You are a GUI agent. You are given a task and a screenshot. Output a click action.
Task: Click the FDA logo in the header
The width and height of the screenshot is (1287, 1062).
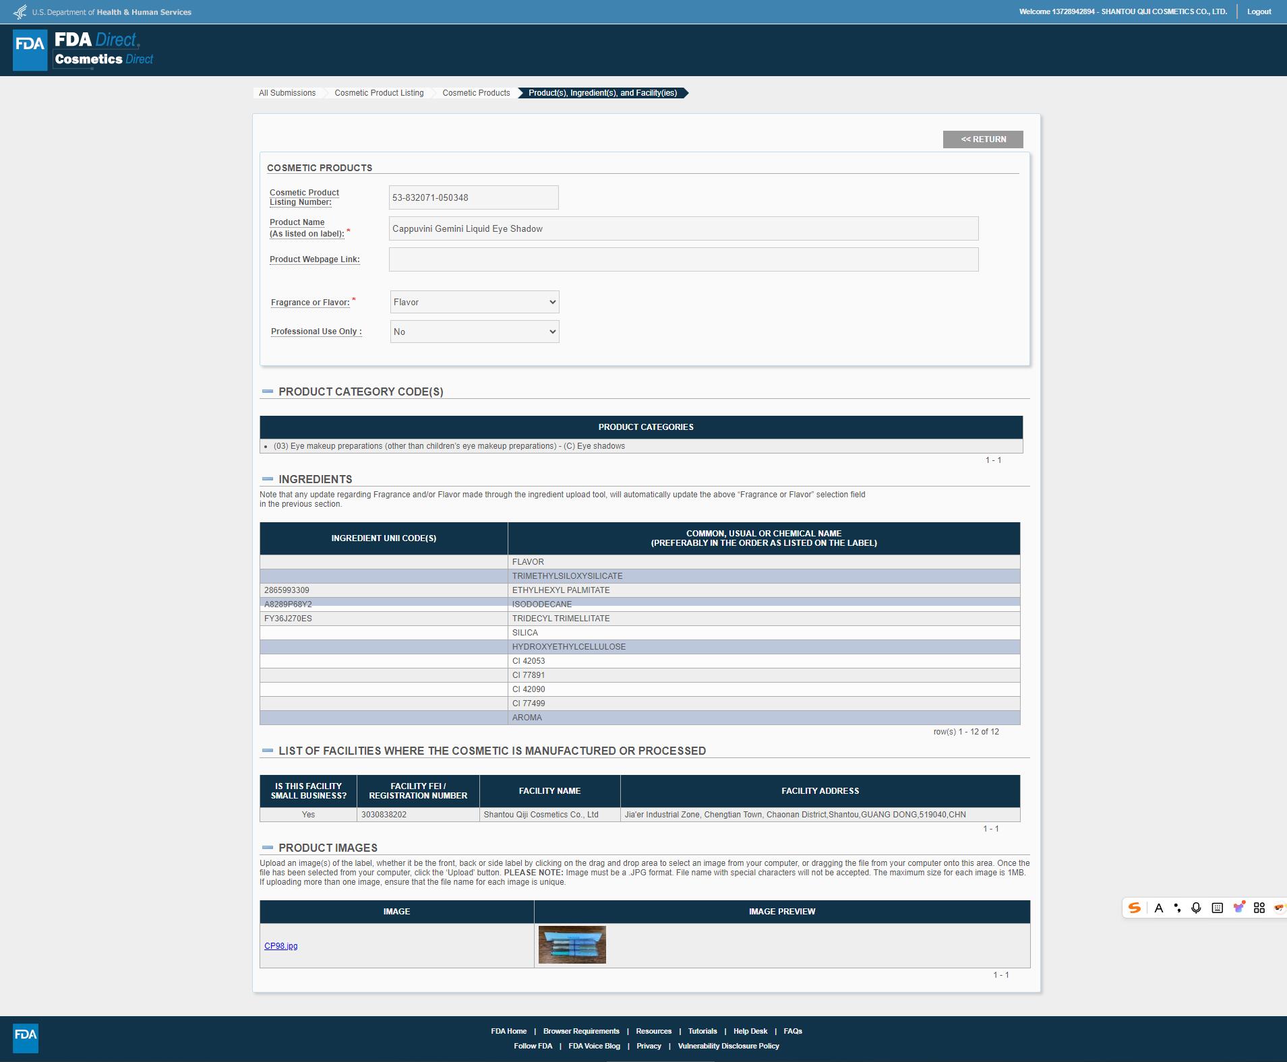30,50
